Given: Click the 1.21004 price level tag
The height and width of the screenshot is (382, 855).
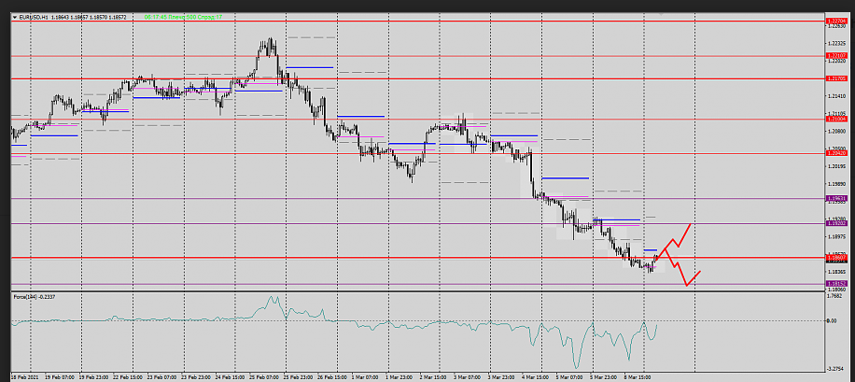Looking at the screenshot, I should pos(835,119).
